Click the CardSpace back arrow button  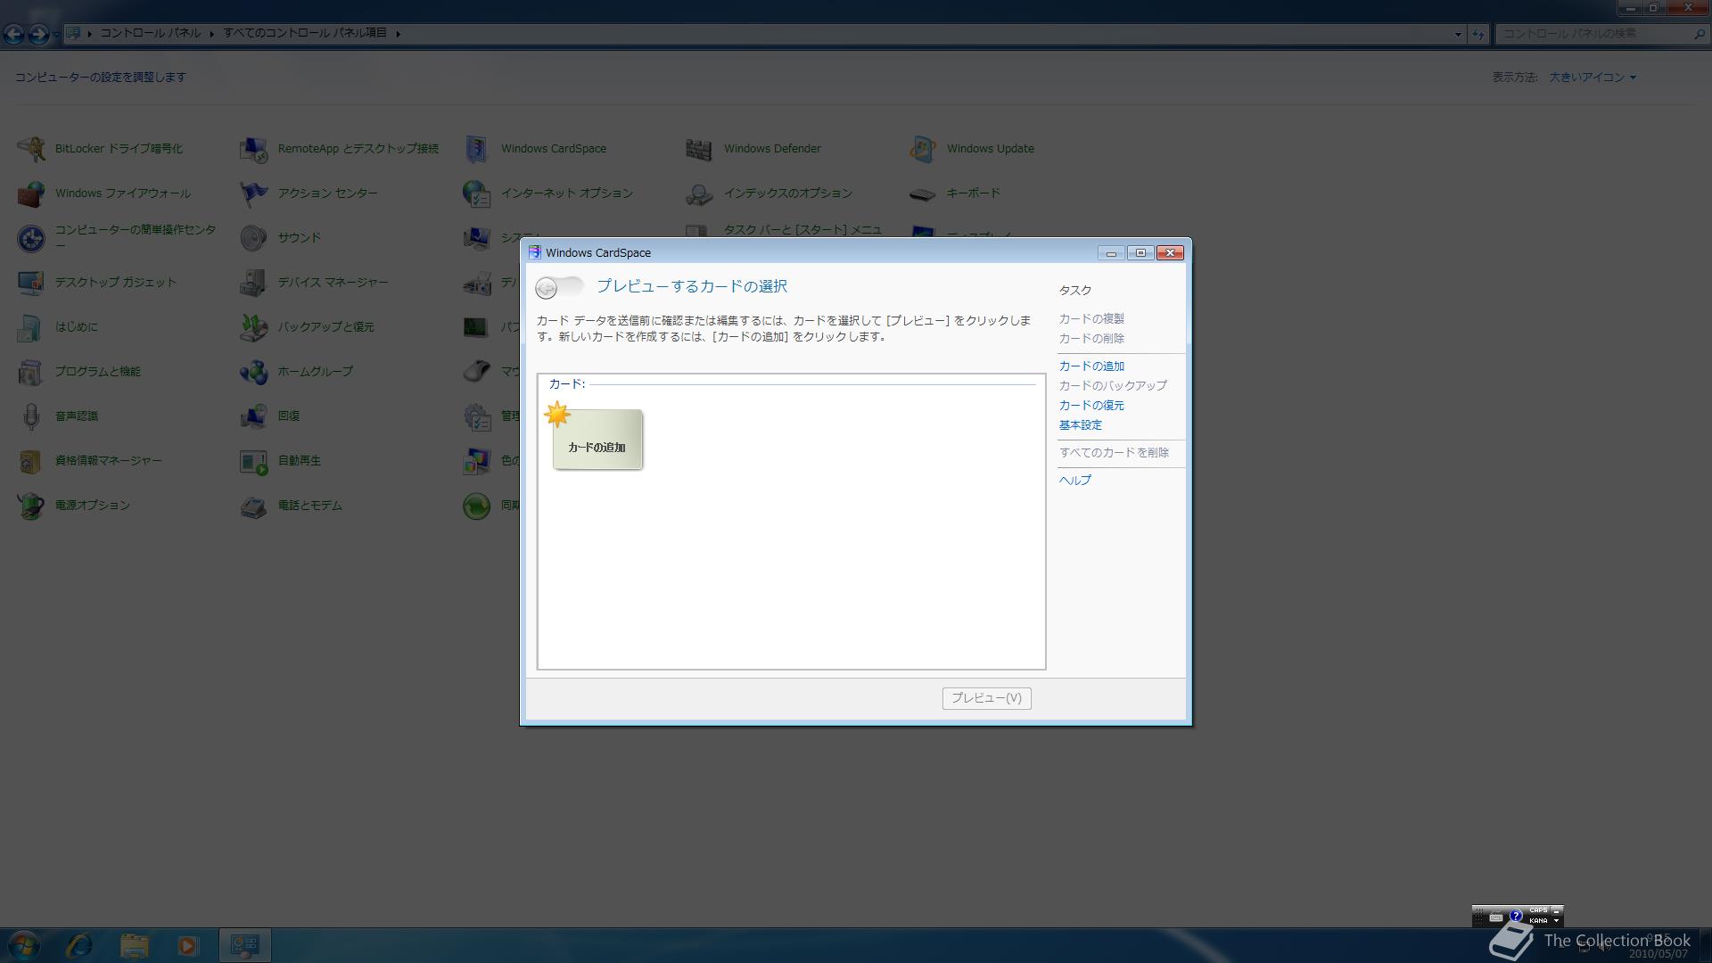coord(547,287)
